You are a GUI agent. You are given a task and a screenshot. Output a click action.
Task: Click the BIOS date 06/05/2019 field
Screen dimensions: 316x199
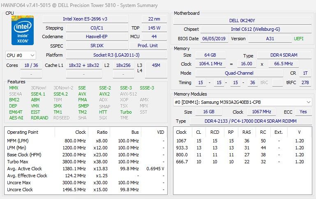pyautogui.click(x=214, y=39)
